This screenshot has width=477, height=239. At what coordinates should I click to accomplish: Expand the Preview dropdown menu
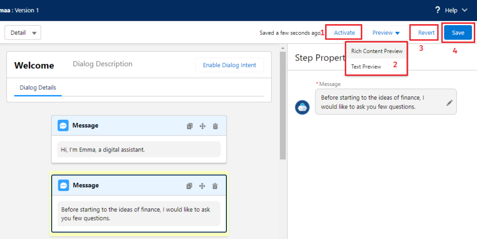(x=386, y=33)
